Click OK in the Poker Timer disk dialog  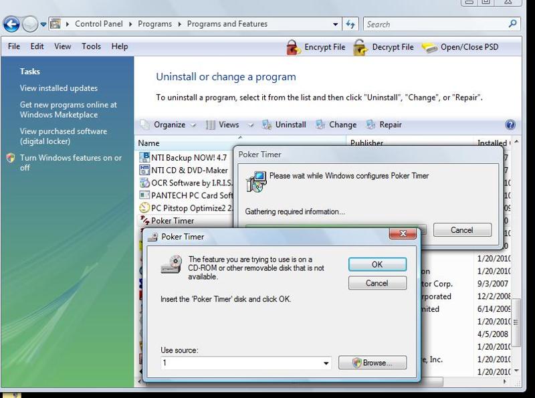pos(377,264)
